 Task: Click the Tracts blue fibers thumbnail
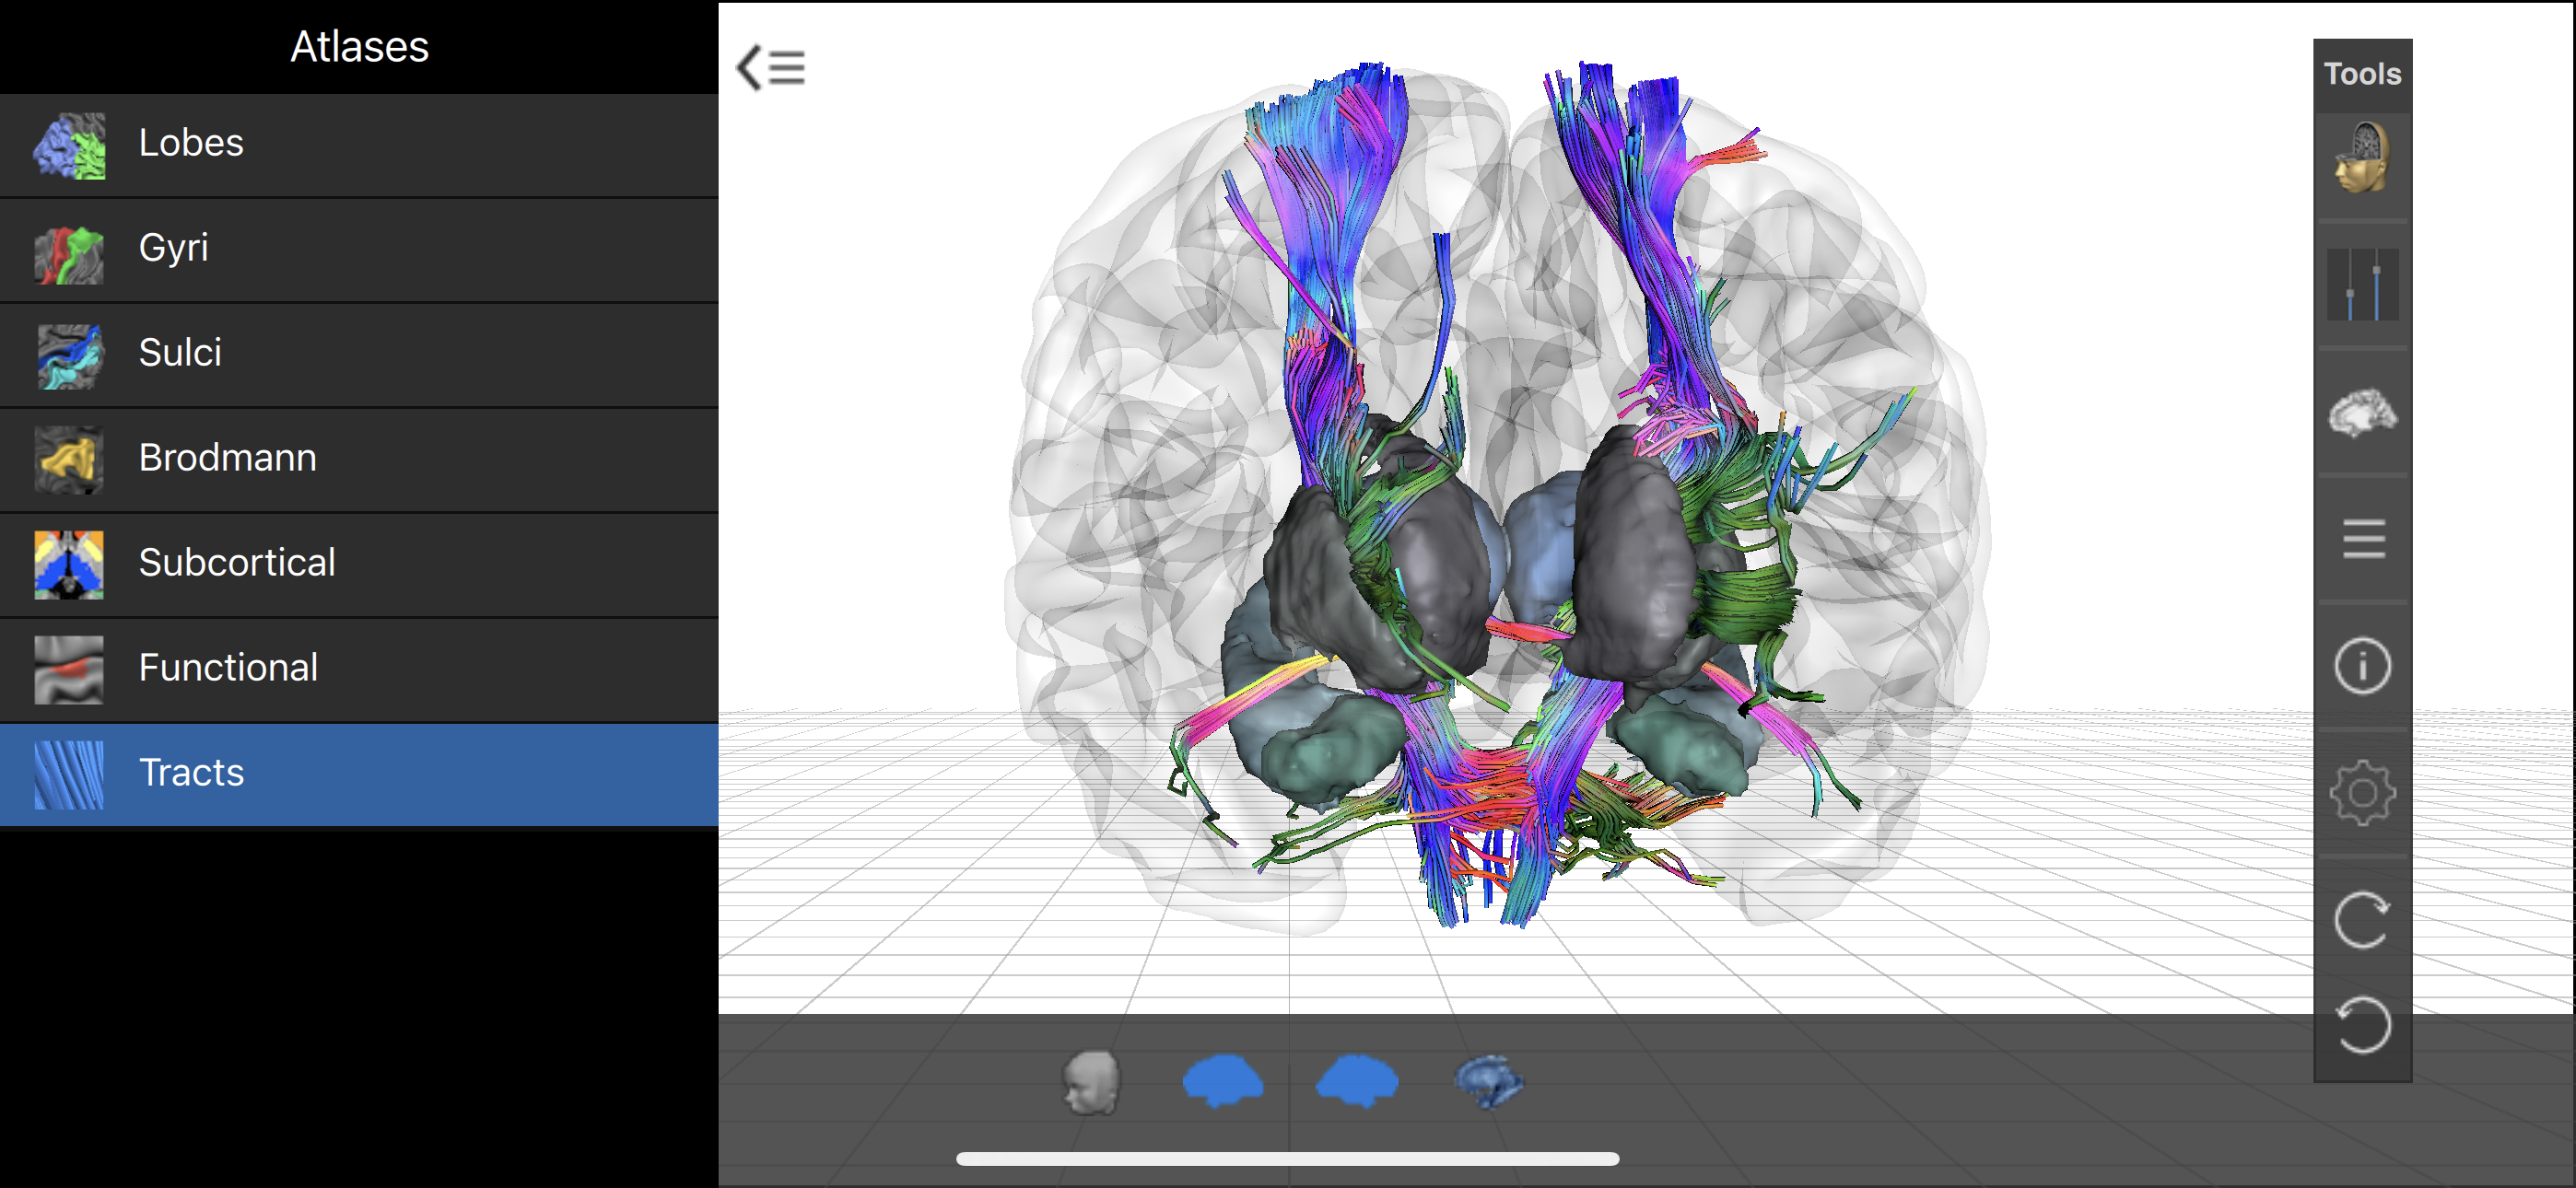(69, 775)
